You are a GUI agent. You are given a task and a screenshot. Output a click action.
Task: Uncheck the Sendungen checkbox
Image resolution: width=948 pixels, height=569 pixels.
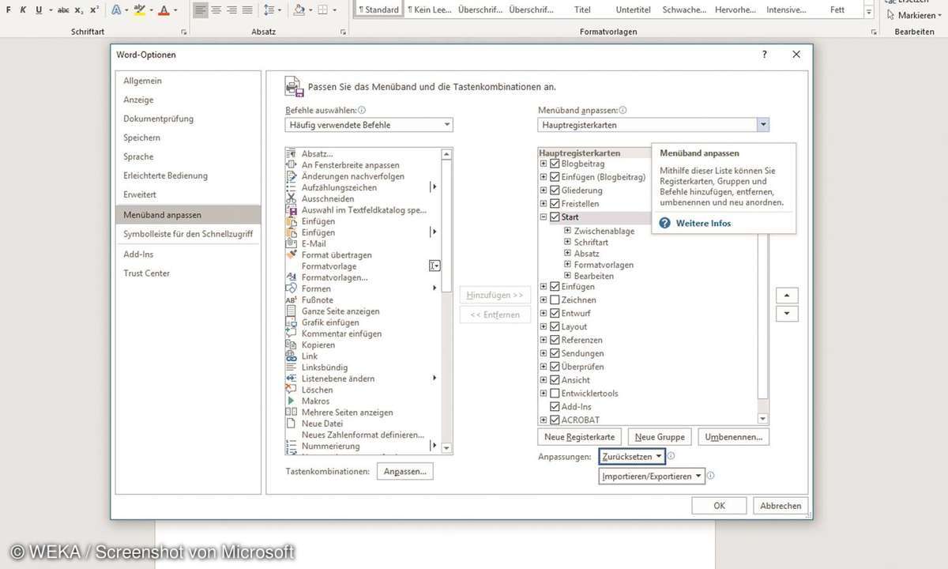point(555,353)
